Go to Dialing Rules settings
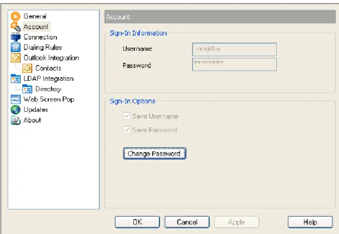The height and width of the screenshot is (234, 339). (x=42, y=47)
